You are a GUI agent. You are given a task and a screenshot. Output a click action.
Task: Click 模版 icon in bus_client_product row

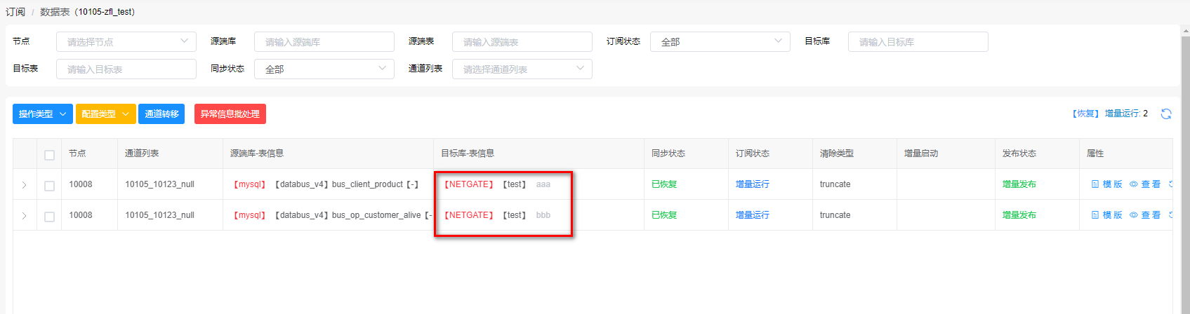[1095, 184]
